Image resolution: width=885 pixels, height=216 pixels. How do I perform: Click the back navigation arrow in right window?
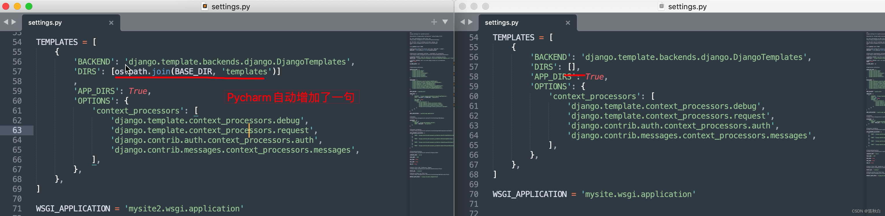(x=462, y=22)
